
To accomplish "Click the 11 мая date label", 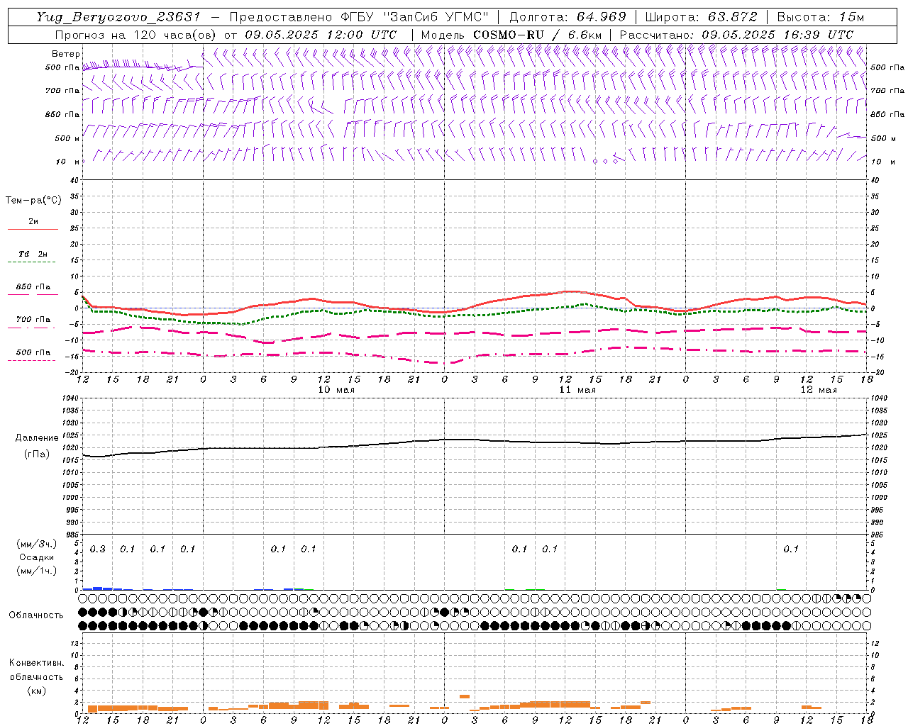I will pos(577,390).
